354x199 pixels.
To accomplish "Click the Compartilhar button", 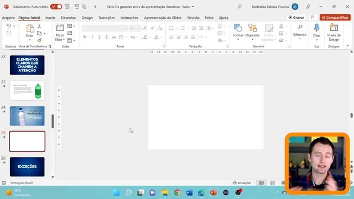I will click(335, 17).
